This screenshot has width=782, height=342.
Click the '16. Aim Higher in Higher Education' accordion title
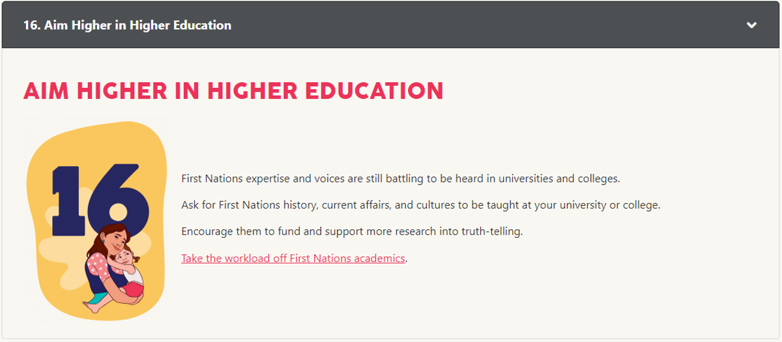point(127,25)
